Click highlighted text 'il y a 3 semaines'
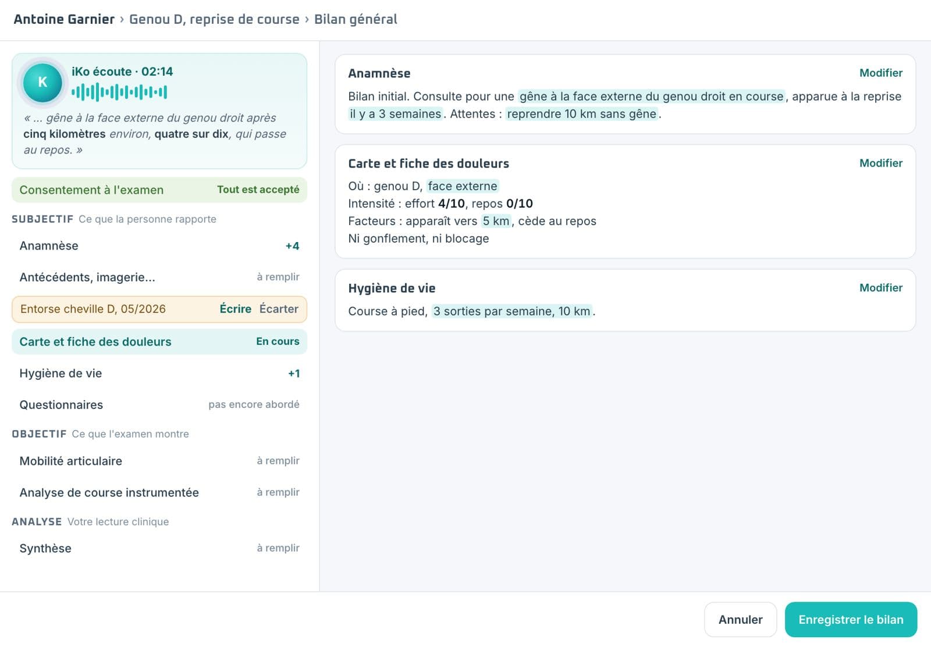This screenshot has width=931, height=647. coord(396,114)
